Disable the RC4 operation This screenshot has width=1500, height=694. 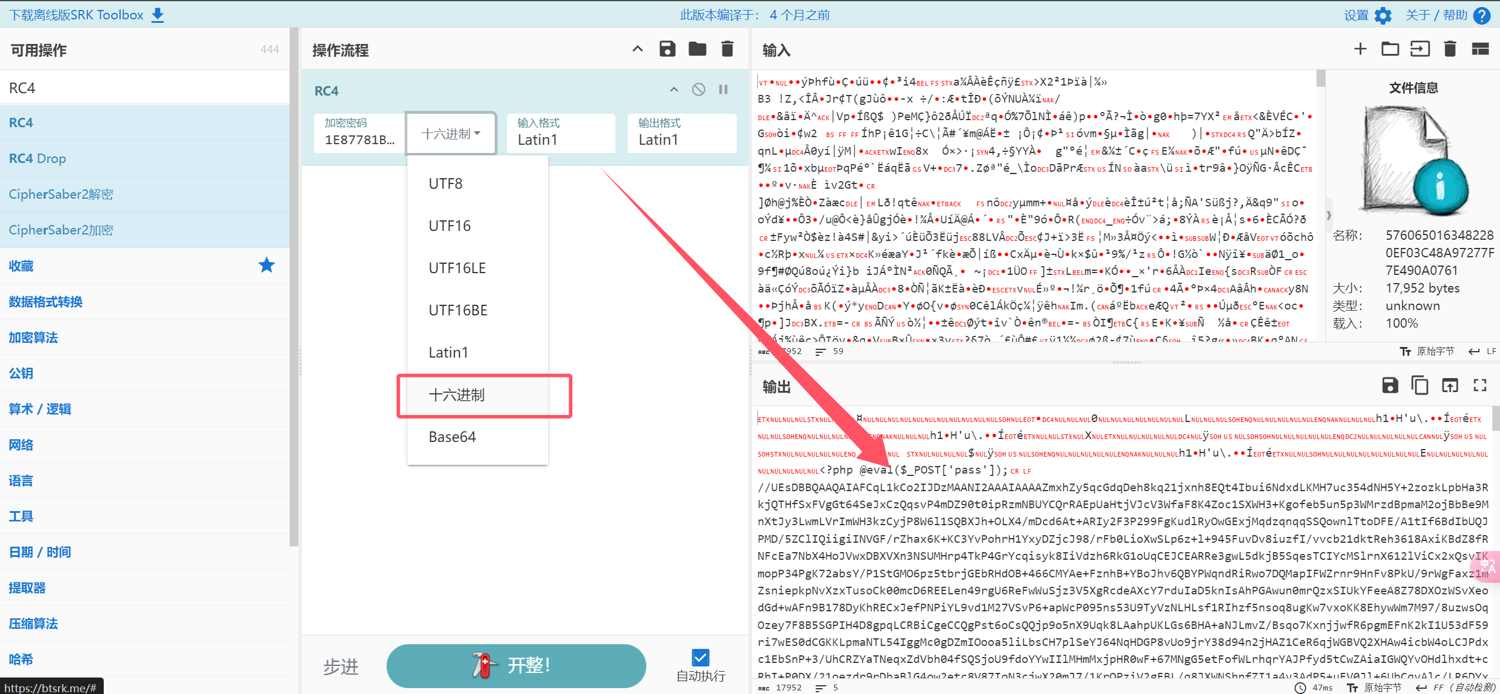tap(698, 90)
